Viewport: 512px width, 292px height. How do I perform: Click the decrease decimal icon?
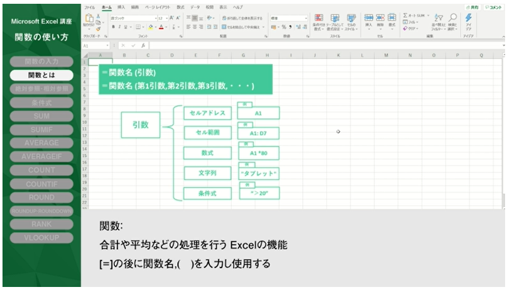tap(304, 27)
